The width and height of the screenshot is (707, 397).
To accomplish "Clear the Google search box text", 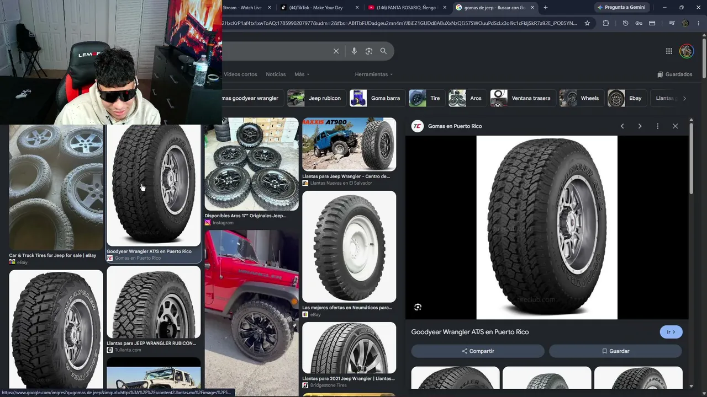I will [x=336, y=51].
